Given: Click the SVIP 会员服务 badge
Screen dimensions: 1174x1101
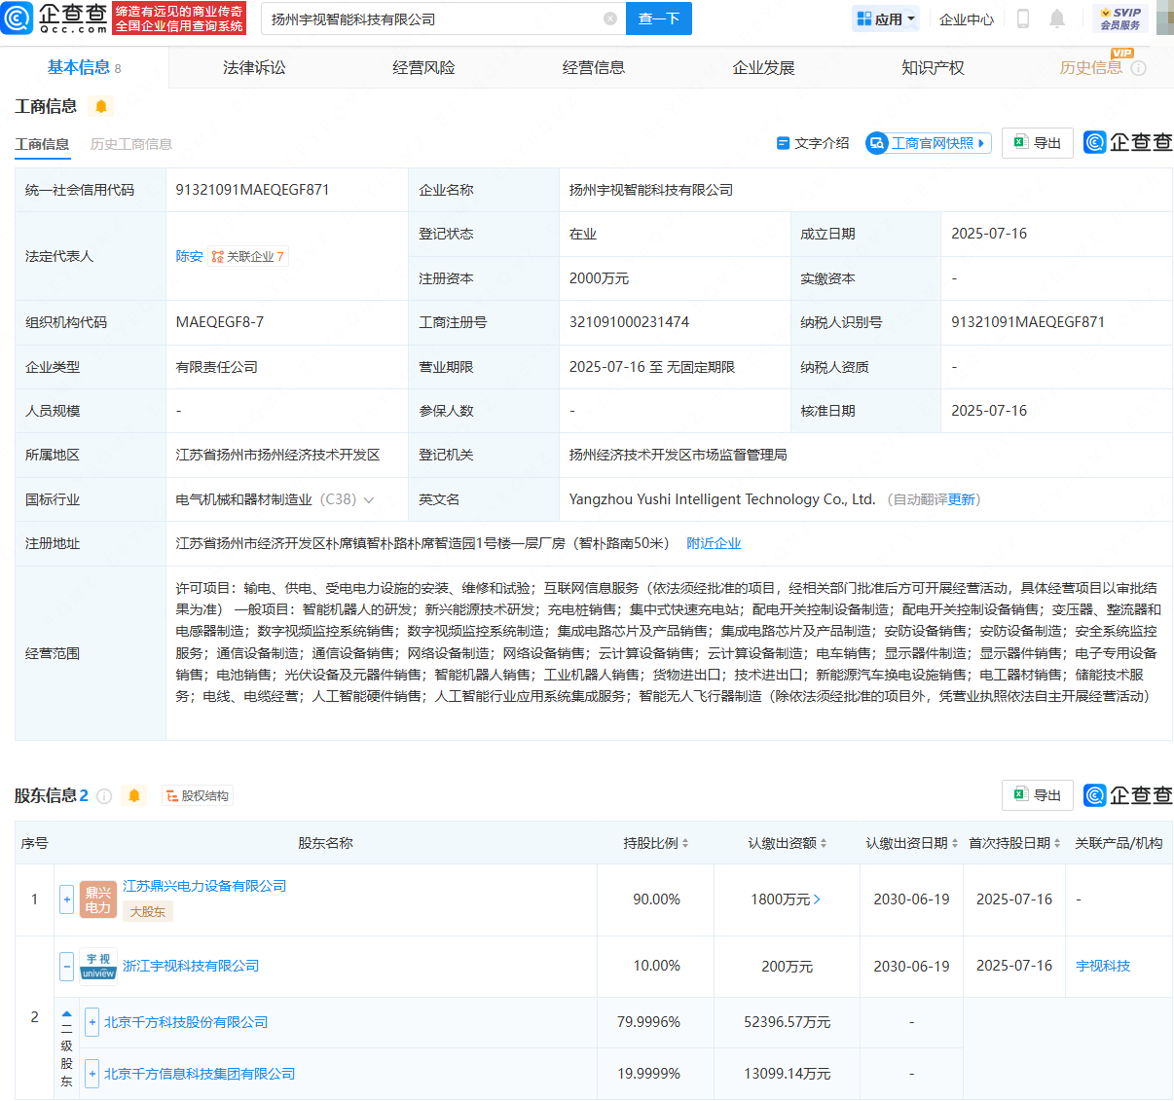Looking at the screenshot, I should click(1120, 18).
